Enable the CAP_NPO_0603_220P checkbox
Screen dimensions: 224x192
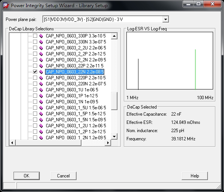point(35,78)
